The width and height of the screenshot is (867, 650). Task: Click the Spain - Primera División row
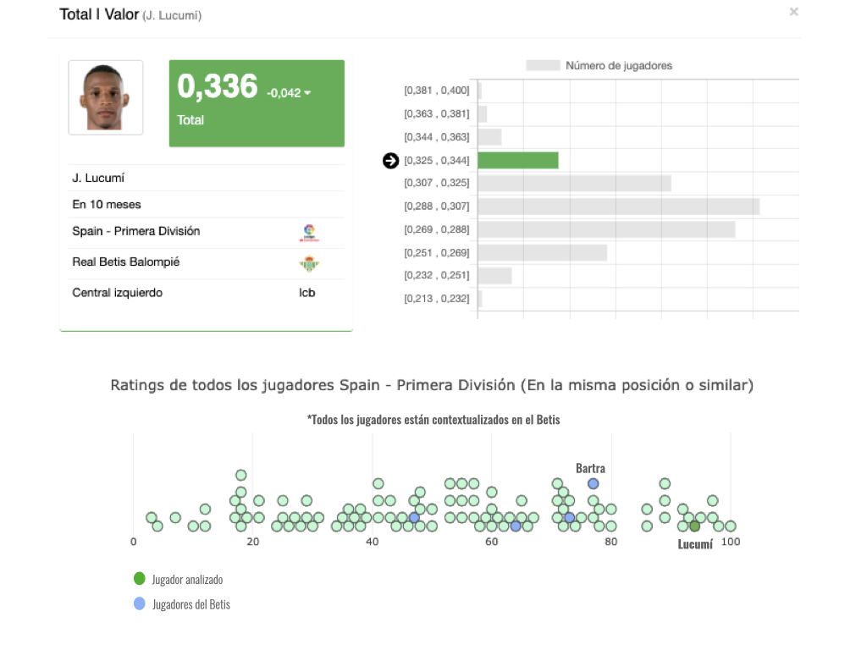(x=206, y=232)
